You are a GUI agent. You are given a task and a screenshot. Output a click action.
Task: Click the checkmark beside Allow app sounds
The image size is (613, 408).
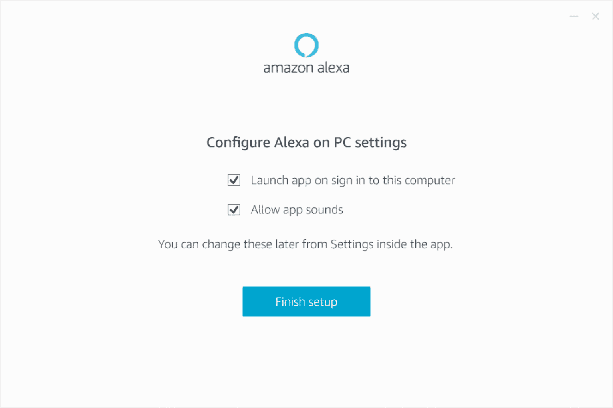point(234,209)
